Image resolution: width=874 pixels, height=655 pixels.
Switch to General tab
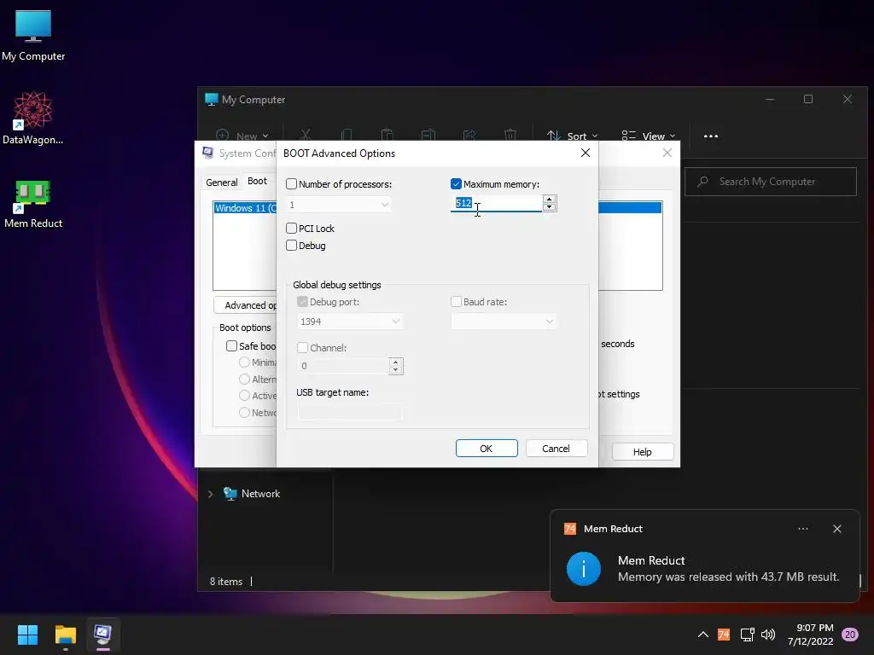pyautogui.click(x=222, y=183)
